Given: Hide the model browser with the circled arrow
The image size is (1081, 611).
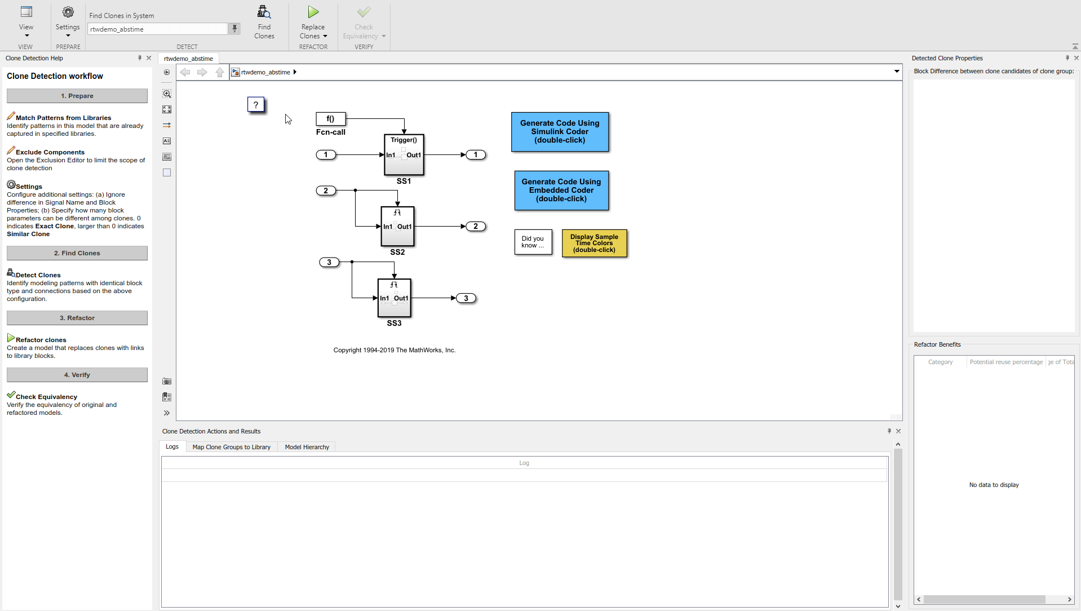Looking at the screenshot, I should point(167,72).
